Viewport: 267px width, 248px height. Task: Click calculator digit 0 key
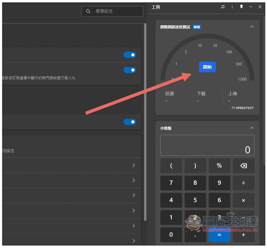click(x=171, y=235)
